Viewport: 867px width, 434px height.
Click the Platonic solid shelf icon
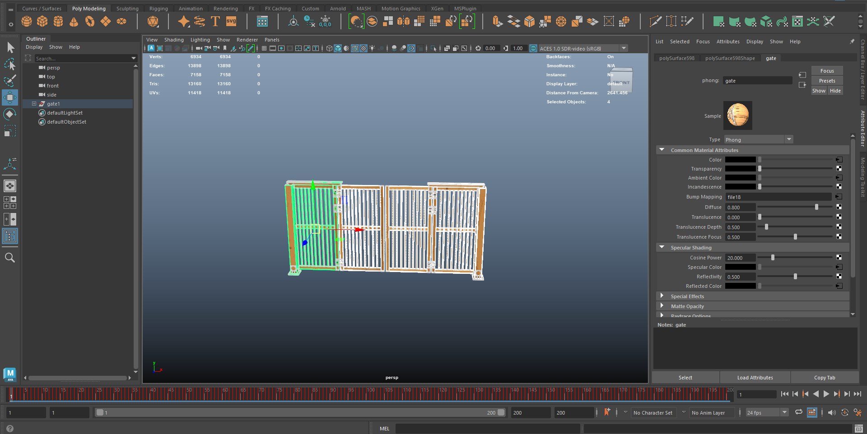click(x=153, y=21)
